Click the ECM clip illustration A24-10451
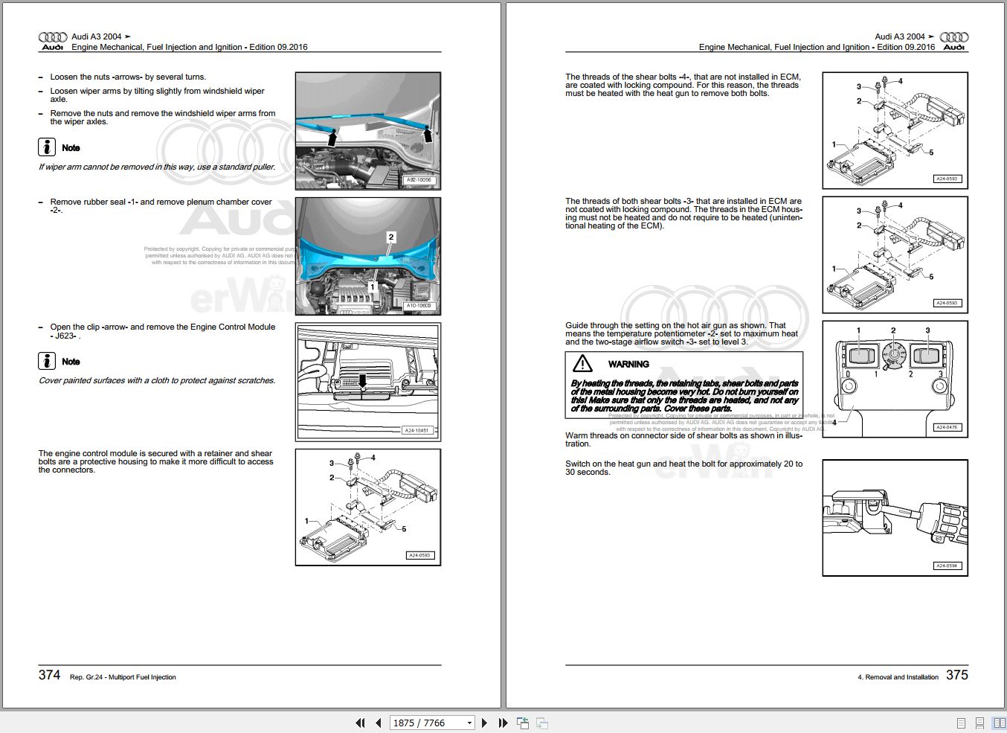This screenshot has height=733, width=1007. point(368,381)
